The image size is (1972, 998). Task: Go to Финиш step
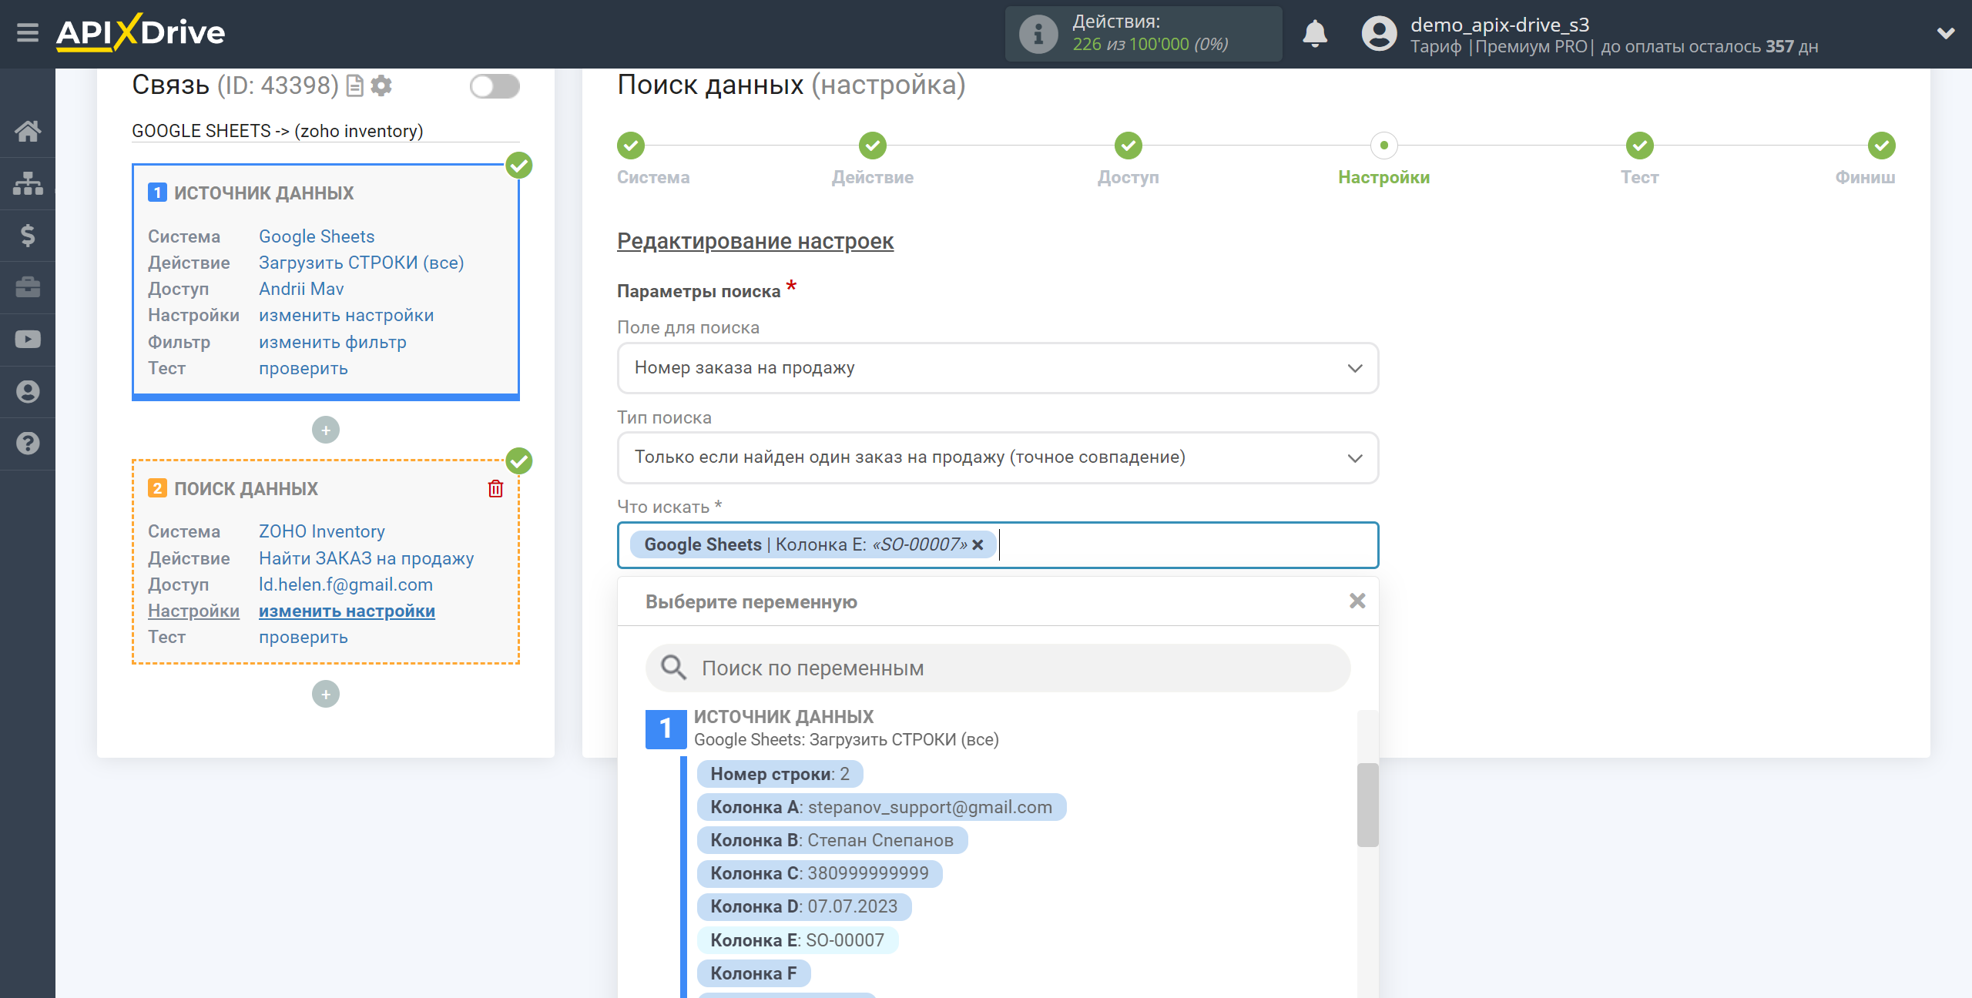pos(1882,146)
